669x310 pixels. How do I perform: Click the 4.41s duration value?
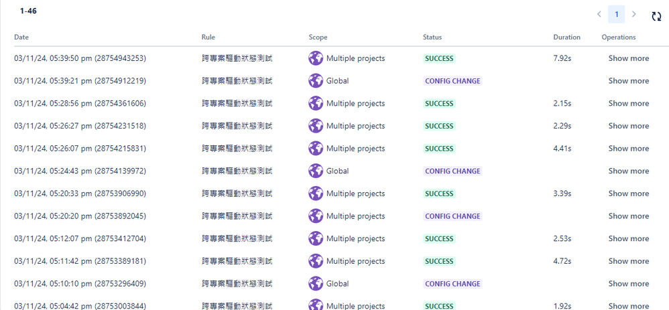click(562, 149)
